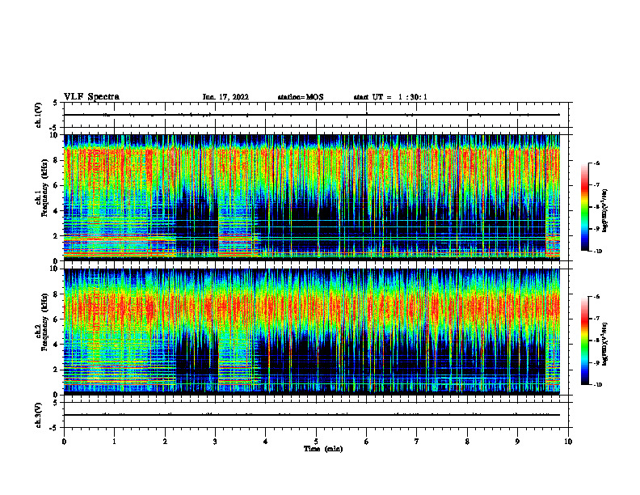The height and width of the screenshot is (495, 640).
Task: Click the ch.2 spectrogram color bar
Action: pyautogui.click(x=584, y=341)
